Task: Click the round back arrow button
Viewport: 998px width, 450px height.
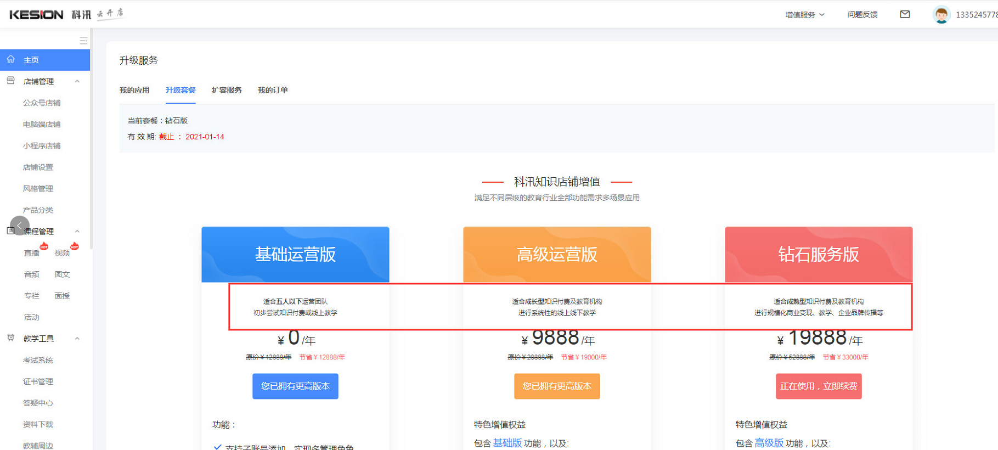Action: (x=20, y=226)
